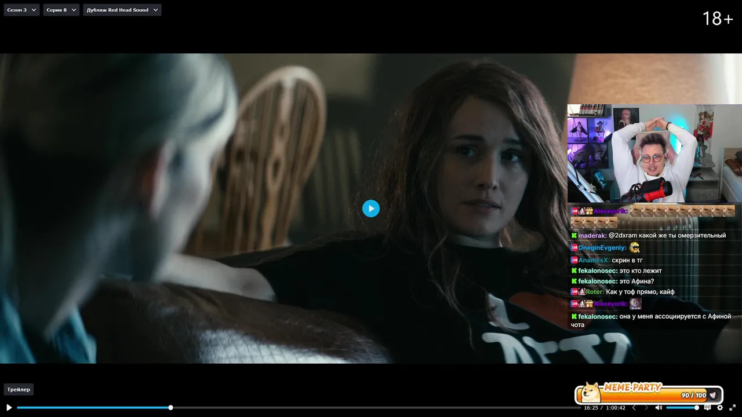Image resolution: width=742 pixels, height=417 pixels.
Task: Click chat username Roter
Action: [595, 292]
